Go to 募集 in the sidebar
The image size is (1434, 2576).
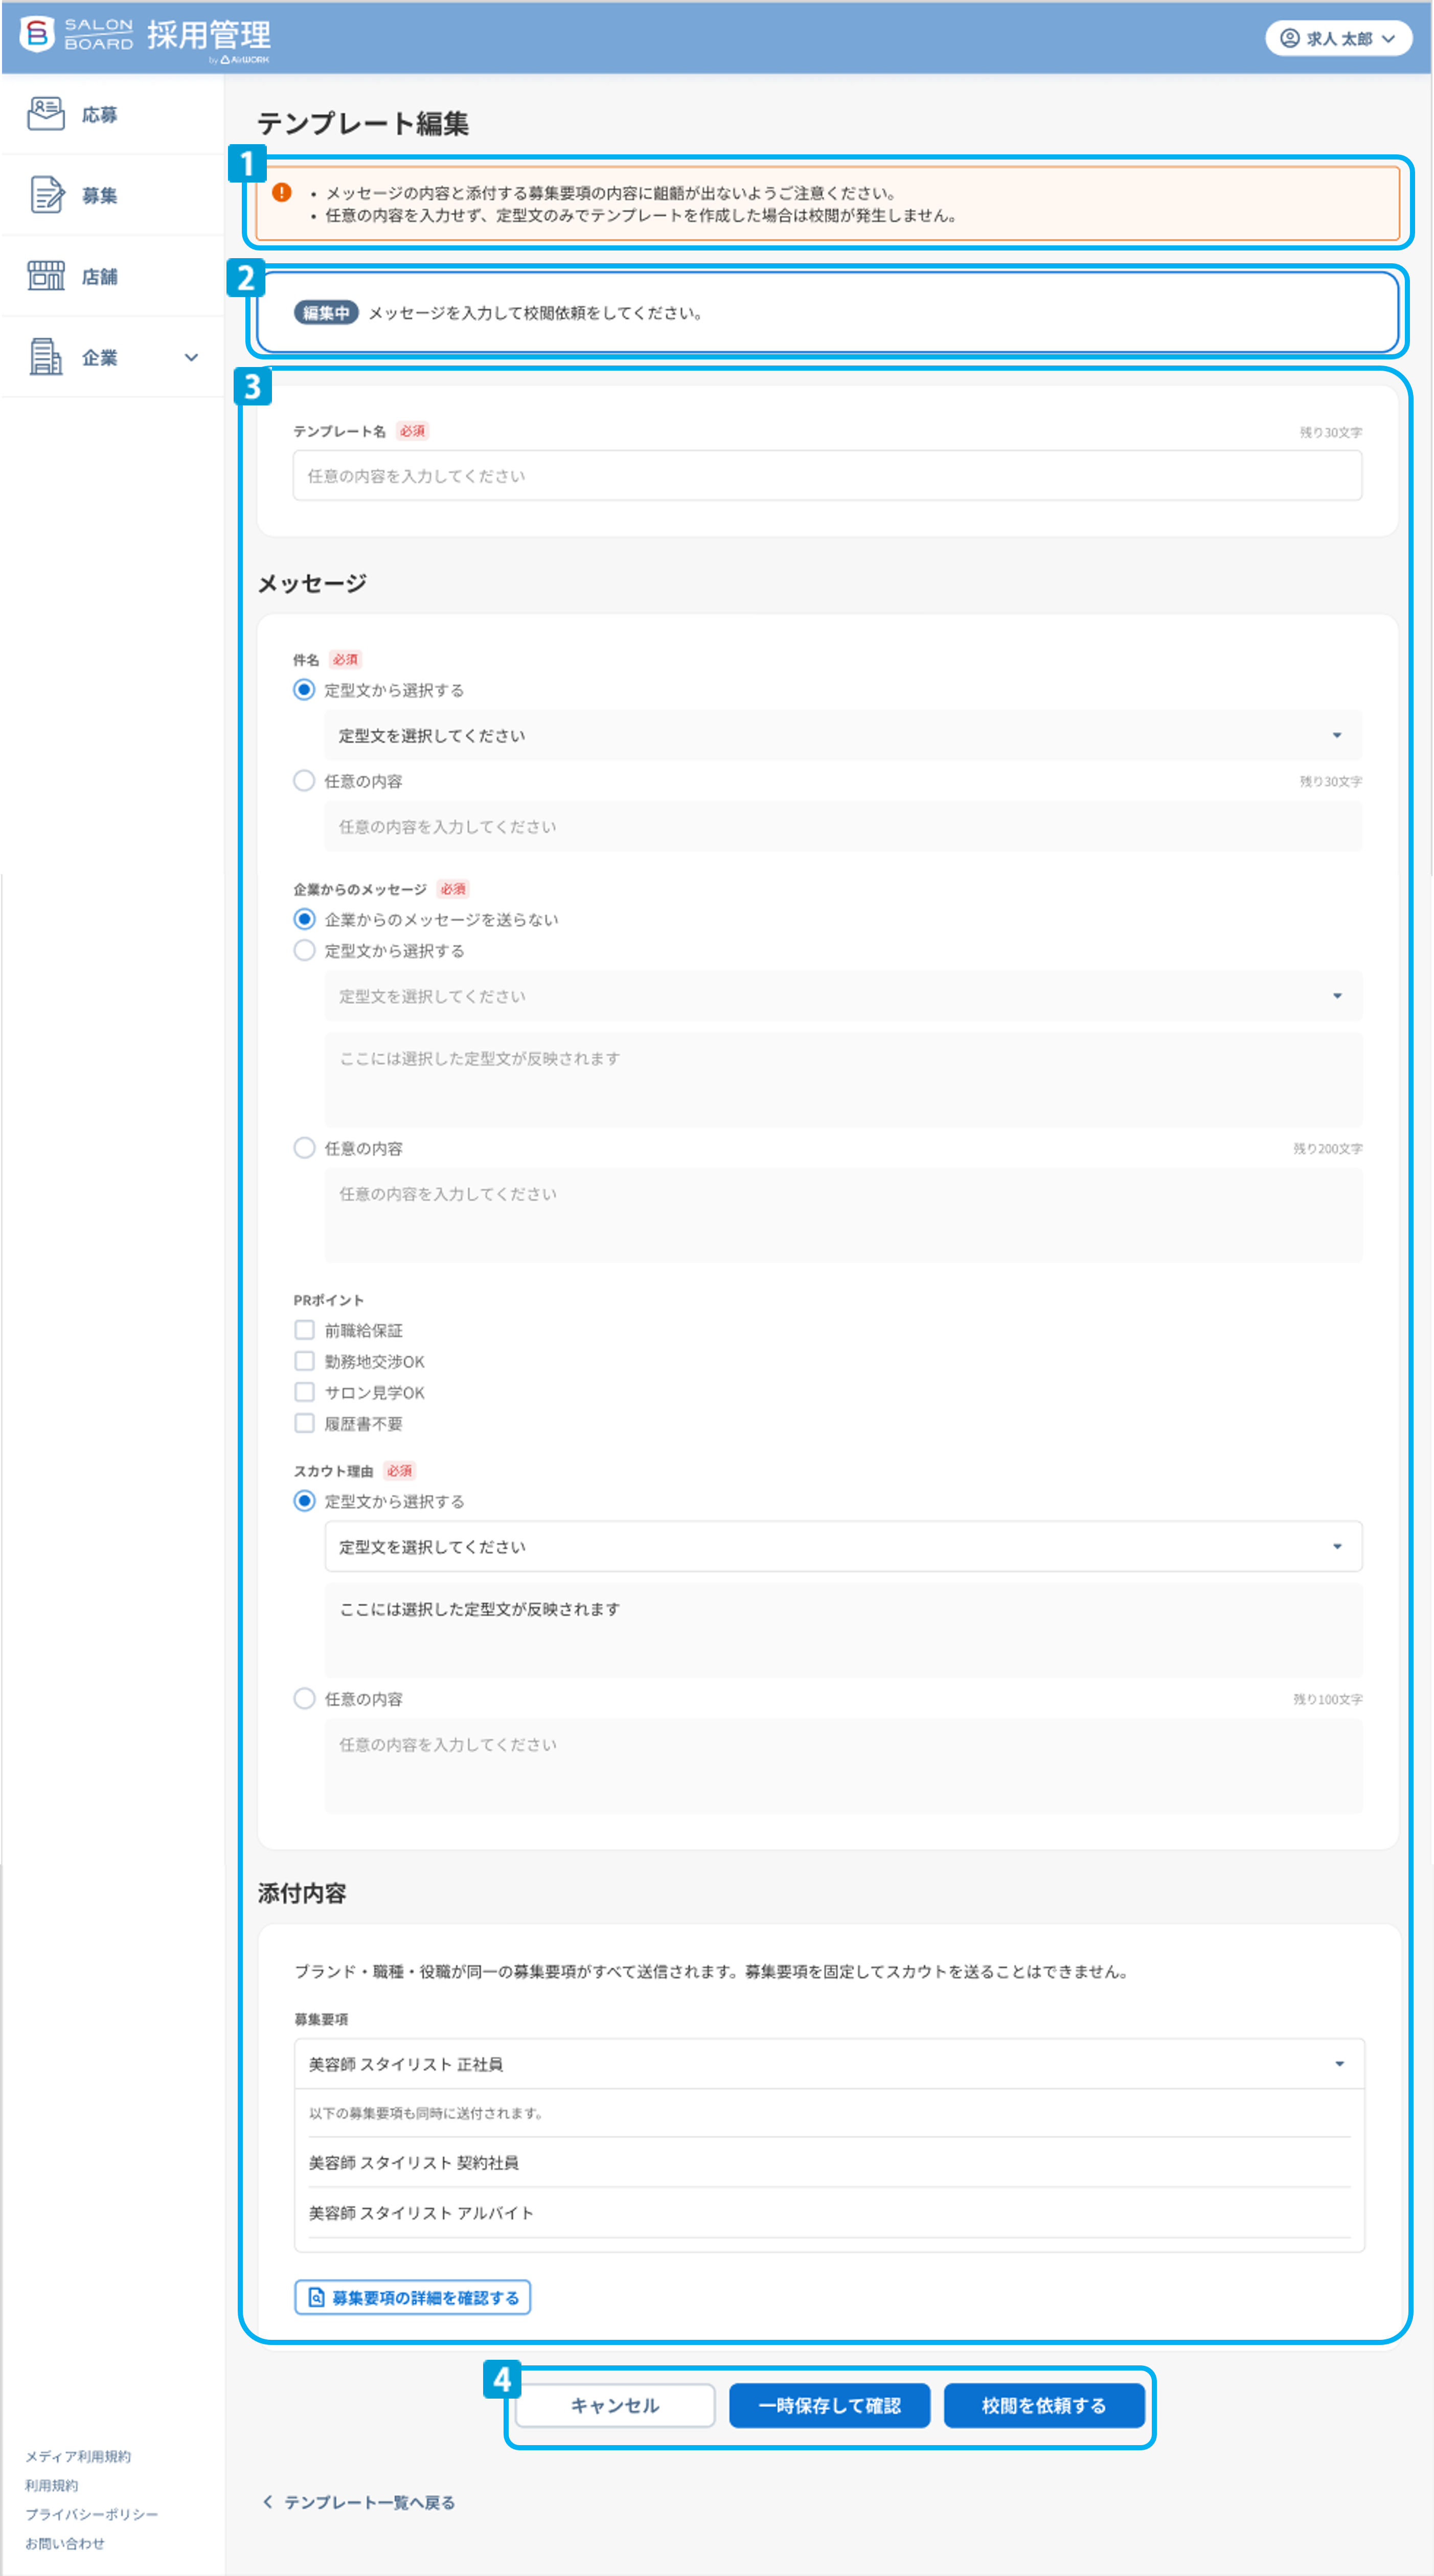click(112, 195)
